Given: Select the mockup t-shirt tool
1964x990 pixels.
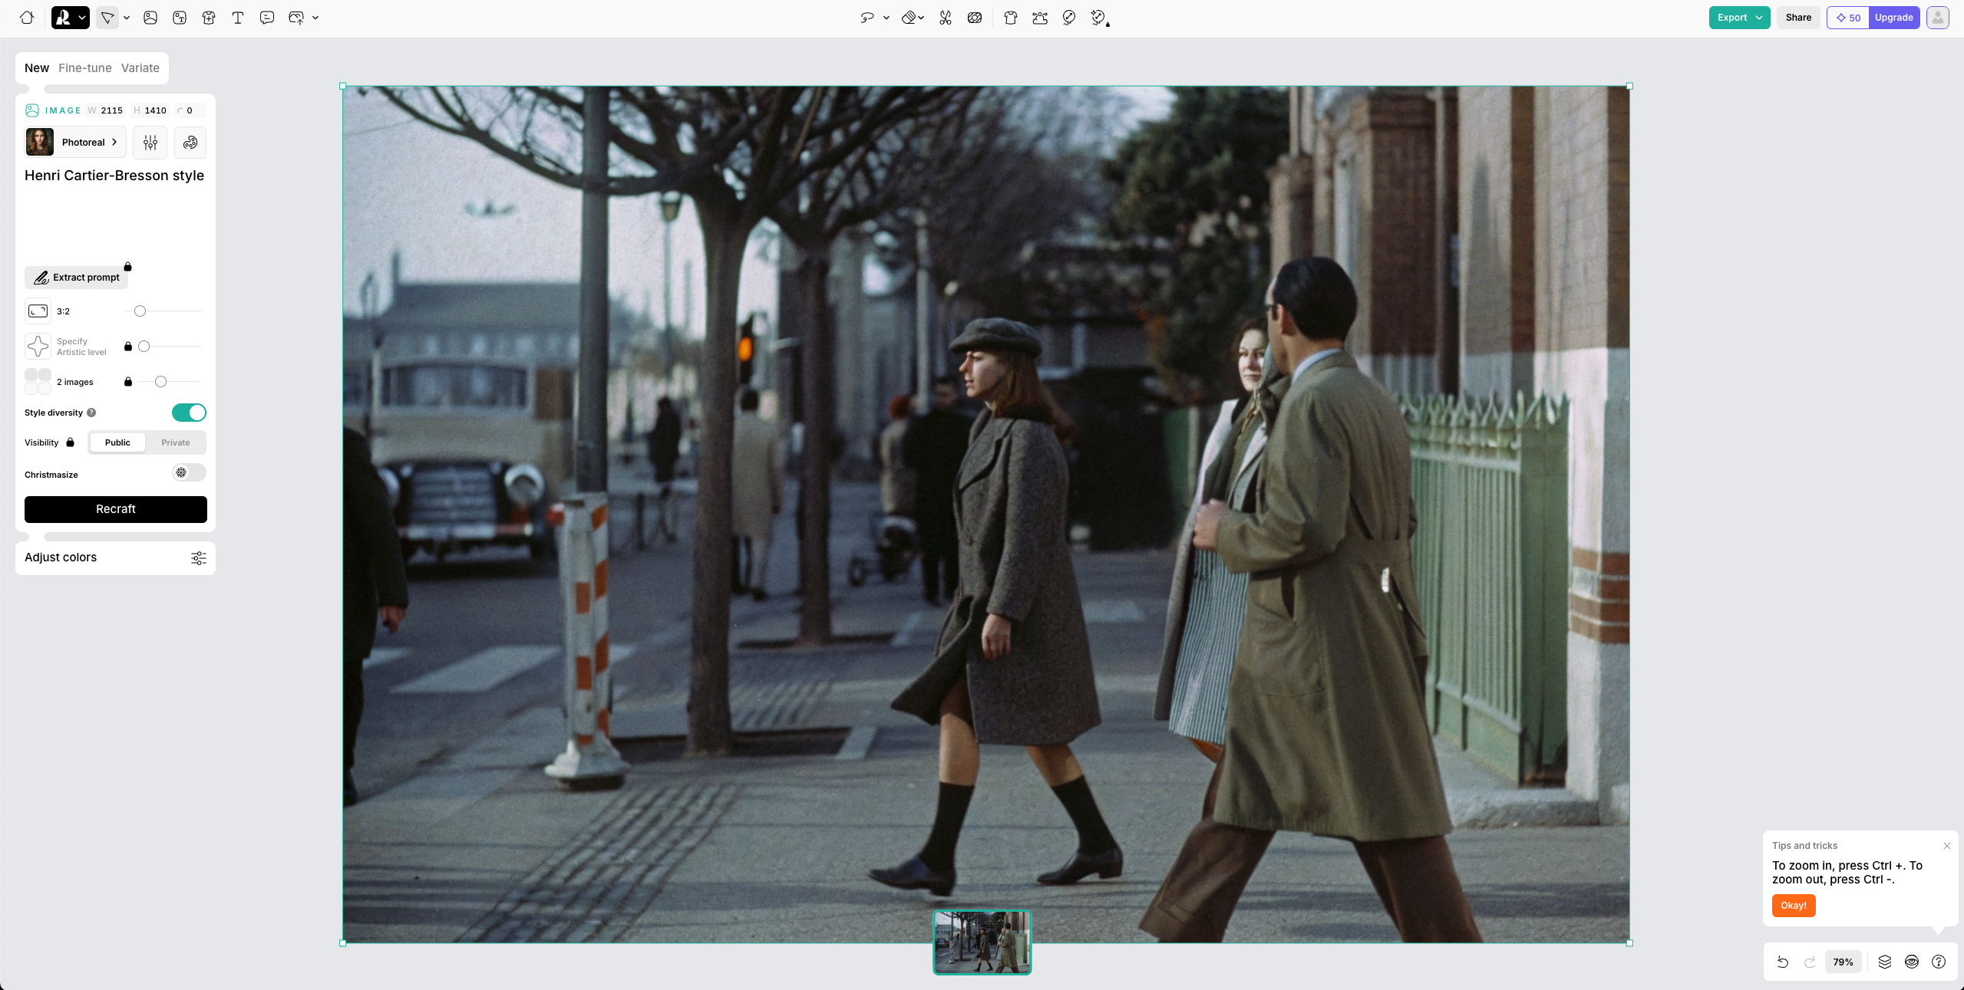Looking at the screenshot, I should (x=209, y=18).
